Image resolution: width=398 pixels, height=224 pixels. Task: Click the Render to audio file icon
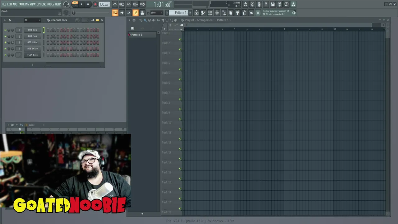coord(280,4)
